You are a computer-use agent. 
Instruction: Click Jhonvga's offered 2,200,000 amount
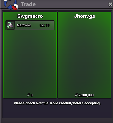click(x=86, y=95)
